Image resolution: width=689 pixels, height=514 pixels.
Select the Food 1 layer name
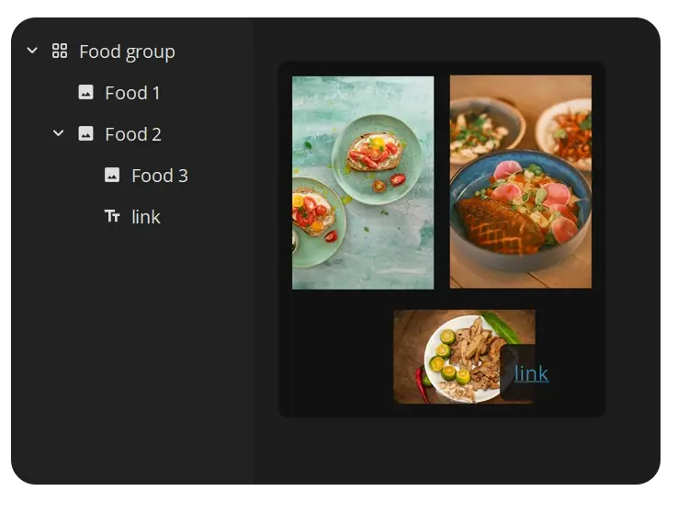132,93
